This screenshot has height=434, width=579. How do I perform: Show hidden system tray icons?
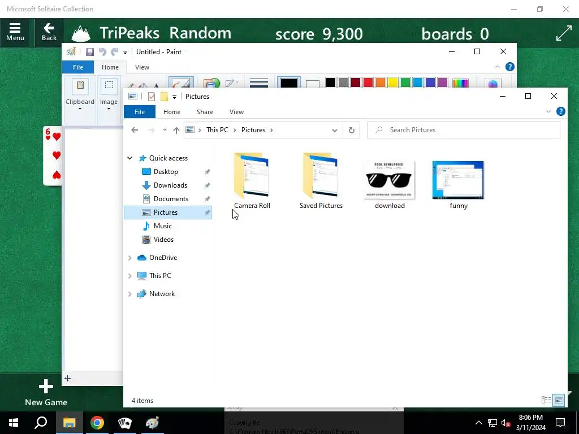pyautogui.click(x=478, y=423)
